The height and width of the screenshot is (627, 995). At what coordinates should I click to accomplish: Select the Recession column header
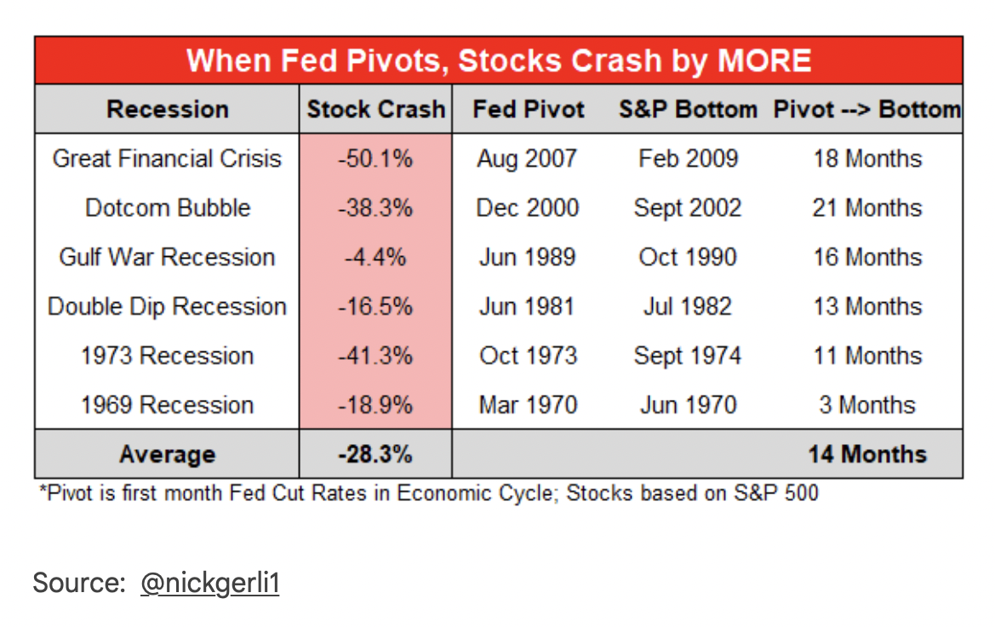[x=168, y=110]
